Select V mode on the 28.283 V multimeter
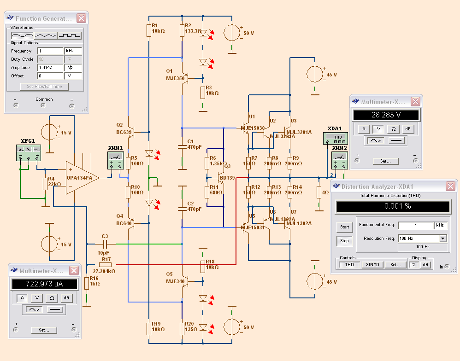This screenshot has width=460, height=361. pyautogui.click(x=378, y=129)
